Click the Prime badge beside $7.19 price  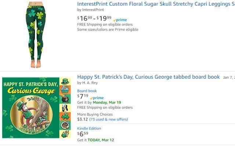click(x=97, y=98)
